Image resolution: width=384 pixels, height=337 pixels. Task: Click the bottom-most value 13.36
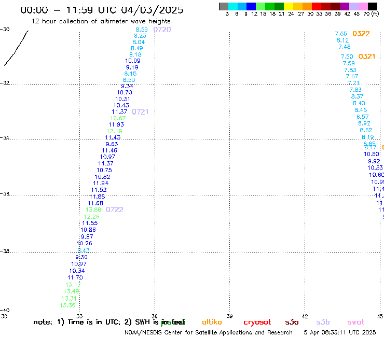[67, 305]
